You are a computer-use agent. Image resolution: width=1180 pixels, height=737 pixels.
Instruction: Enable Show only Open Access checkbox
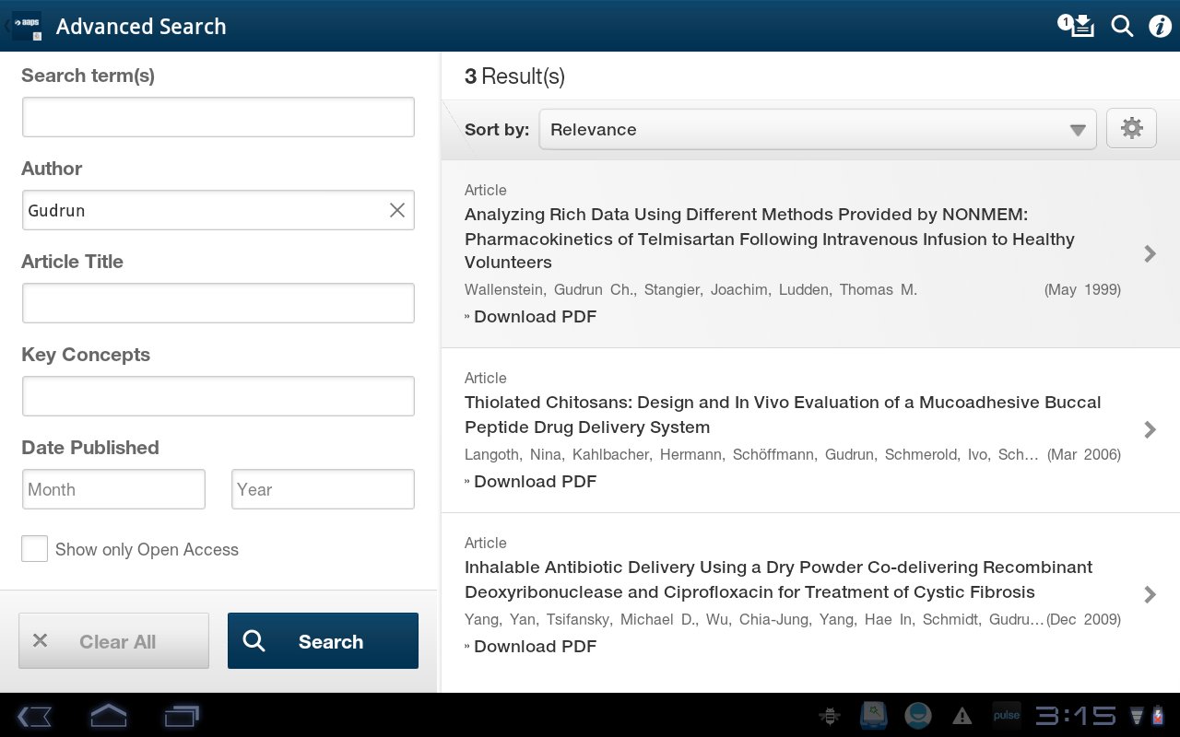coord(35,549)
